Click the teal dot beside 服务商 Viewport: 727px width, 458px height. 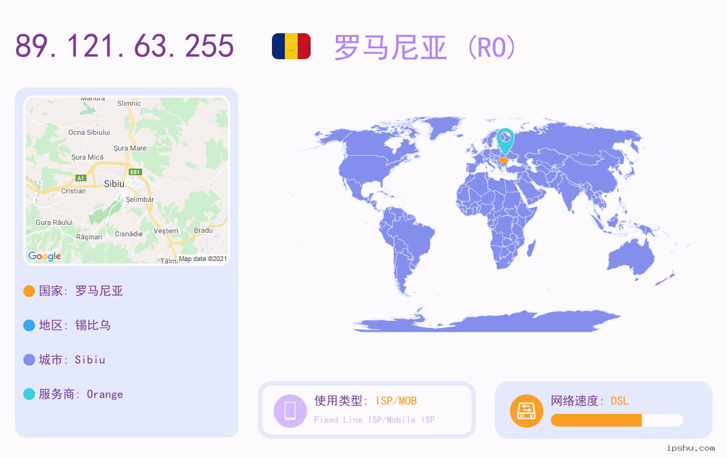(29, 395)
